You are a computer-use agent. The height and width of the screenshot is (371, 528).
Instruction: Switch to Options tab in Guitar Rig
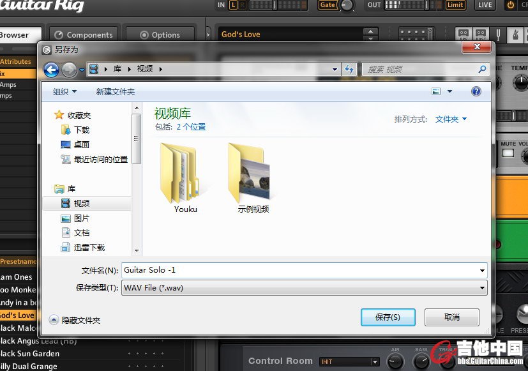pos(160,35)
